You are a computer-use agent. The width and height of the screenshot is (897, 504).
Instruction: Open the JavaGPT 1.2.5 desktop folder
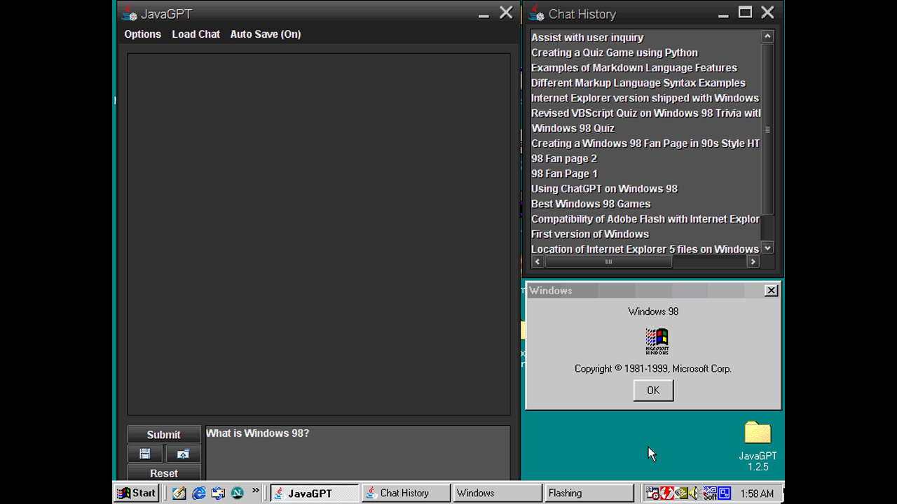758,446
